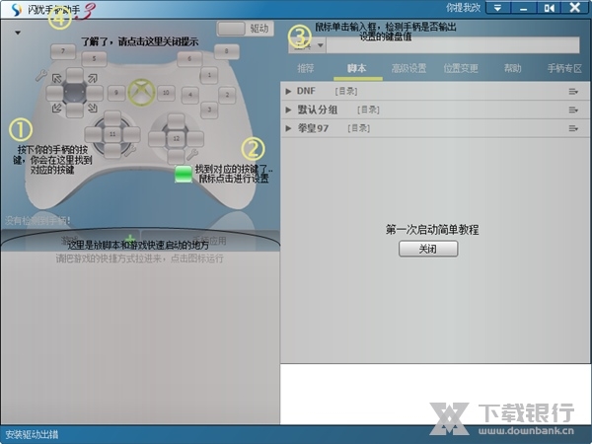Click the down key below stick 12

click(176, 156)
